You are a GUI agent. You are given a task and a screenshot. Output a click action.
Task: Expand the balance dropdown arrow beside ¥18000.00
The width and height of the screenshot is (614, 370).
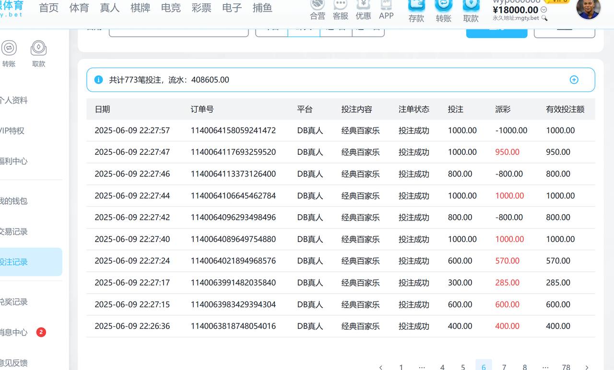(543, 10)
